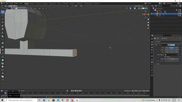This screenshot has width=182, height=102.
Task: Toggle camera view icon in viewport
Action: pos(148,25)
